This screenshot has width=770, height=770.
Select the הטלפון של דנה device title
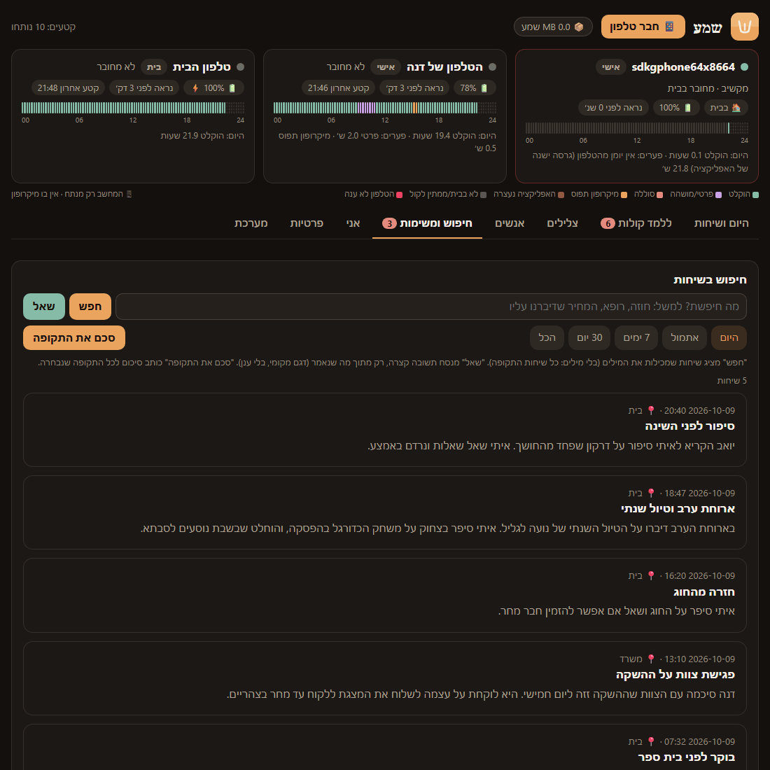click(x=444, y=66)
